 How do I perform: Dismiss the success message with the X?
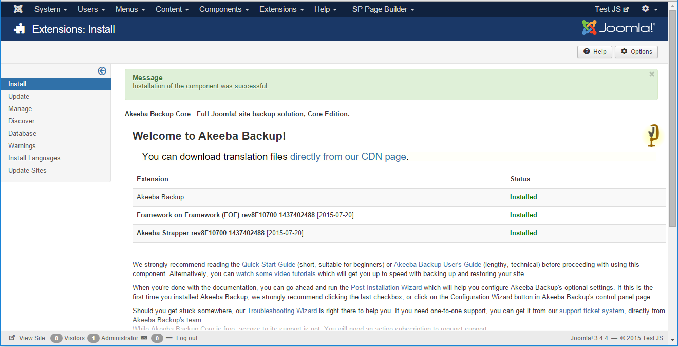651,74
